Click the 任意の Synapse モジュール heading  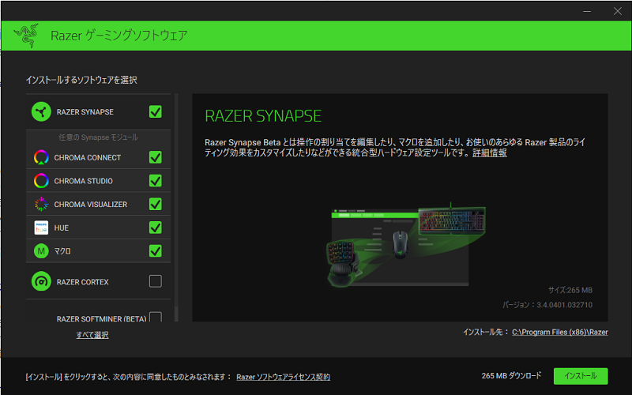tap(98, 137)
